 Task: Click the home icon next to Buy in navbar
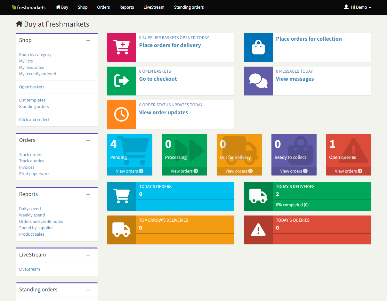coord(58,7)
